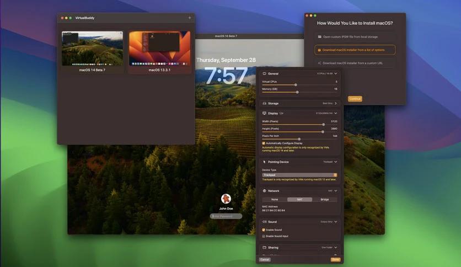Viewport: 461px width, 267px height.
Task: Toggle Automatically Configure Display checkbox
Action: tap(264, 143)
